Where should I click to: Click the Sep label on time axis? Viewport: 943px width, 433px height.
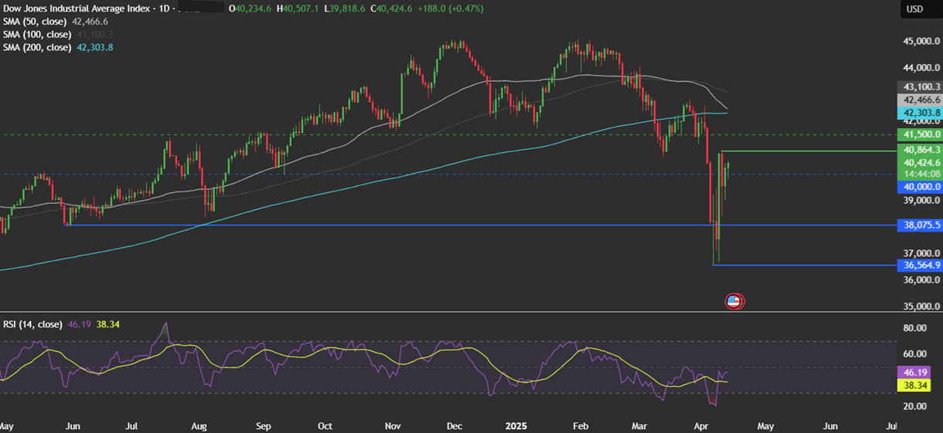[263, 426]
